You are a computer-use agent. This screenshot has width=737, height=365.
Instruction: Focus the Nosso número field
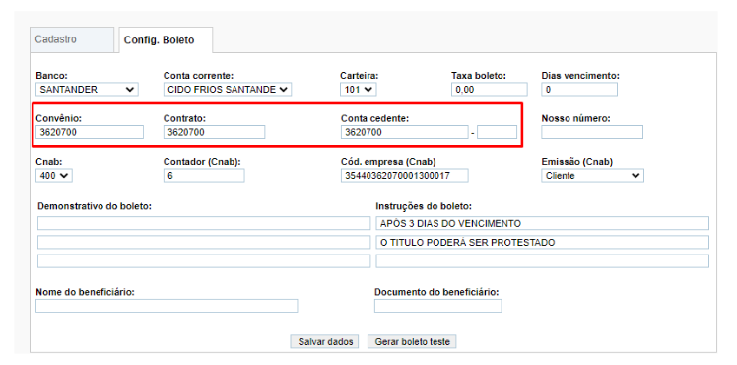(x=592, y=132)
